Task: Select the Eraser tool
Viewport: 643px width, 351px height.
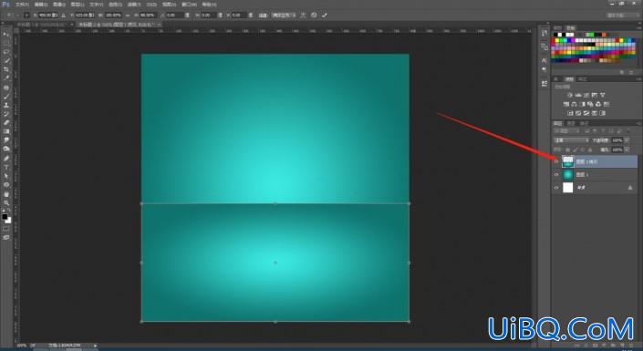Action: [5, 122]
